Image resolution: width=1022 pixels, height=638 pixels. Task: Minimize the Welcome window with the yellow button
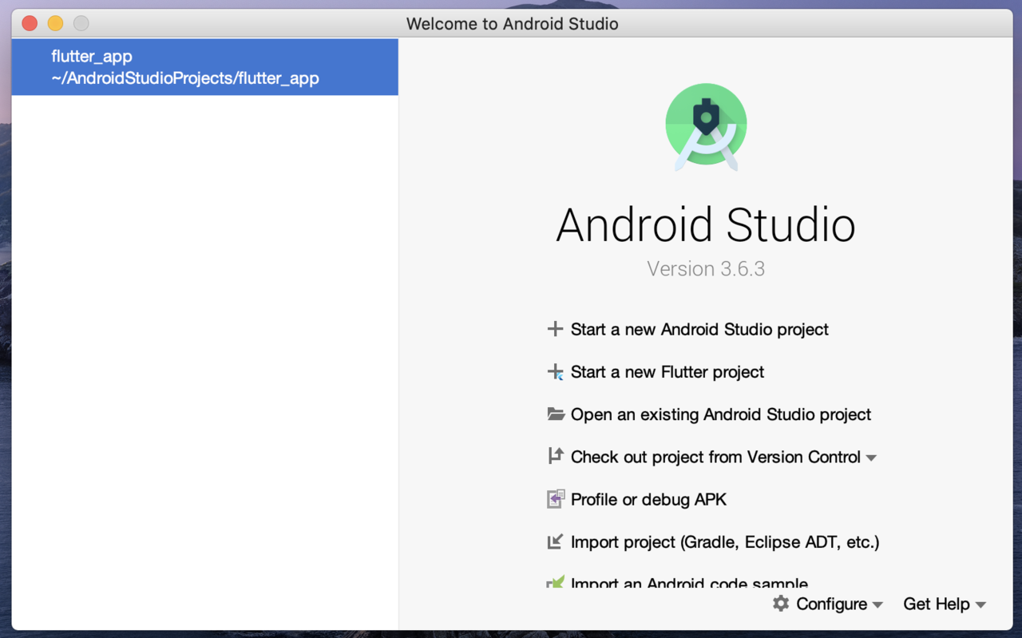click(x=55, y=23)
